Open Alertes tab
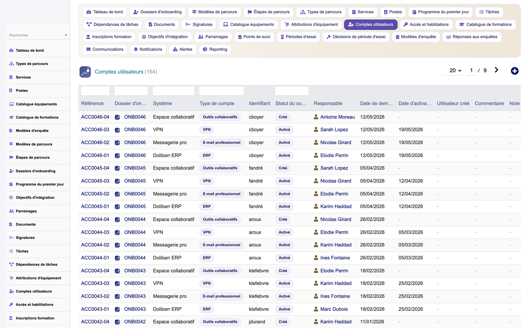The height and width of the screenshot is (328, 530). [182, 49]
